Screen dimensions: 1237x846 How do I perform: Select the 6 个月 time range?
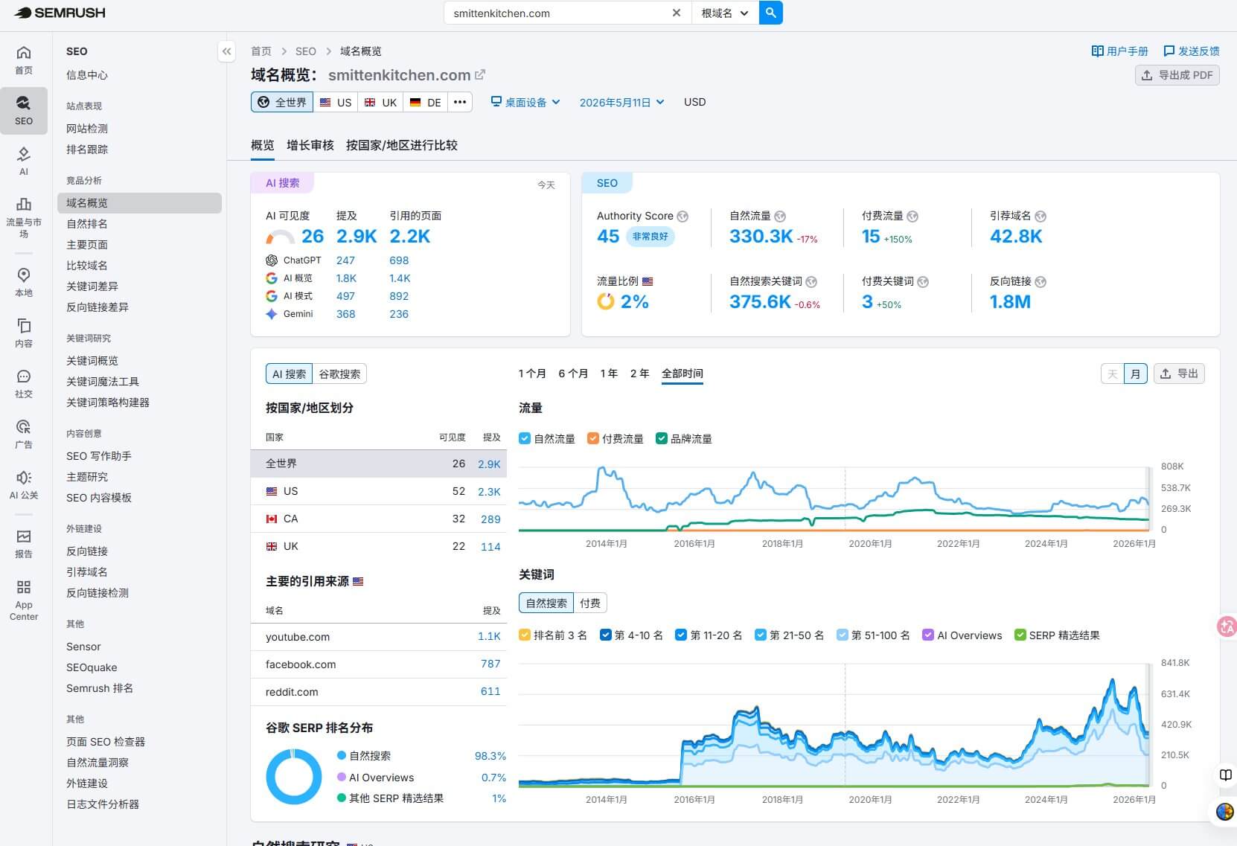click(573, 374)
